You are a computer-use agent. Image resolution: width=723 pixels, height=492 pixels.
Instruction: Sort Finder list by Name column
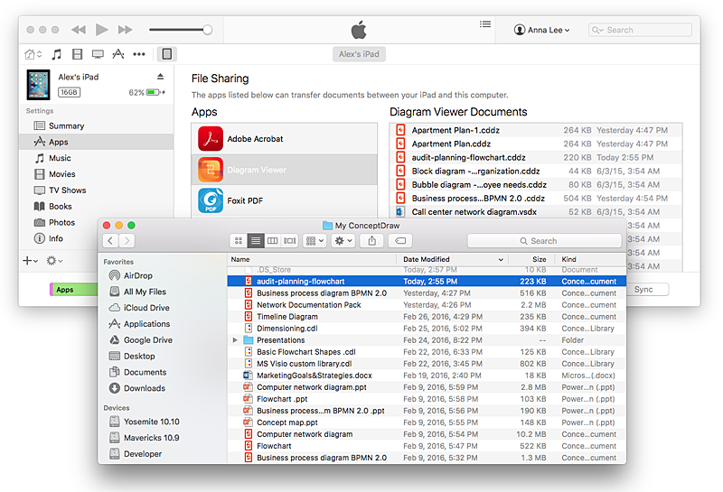pyautogui.click(x=312, y=259)
